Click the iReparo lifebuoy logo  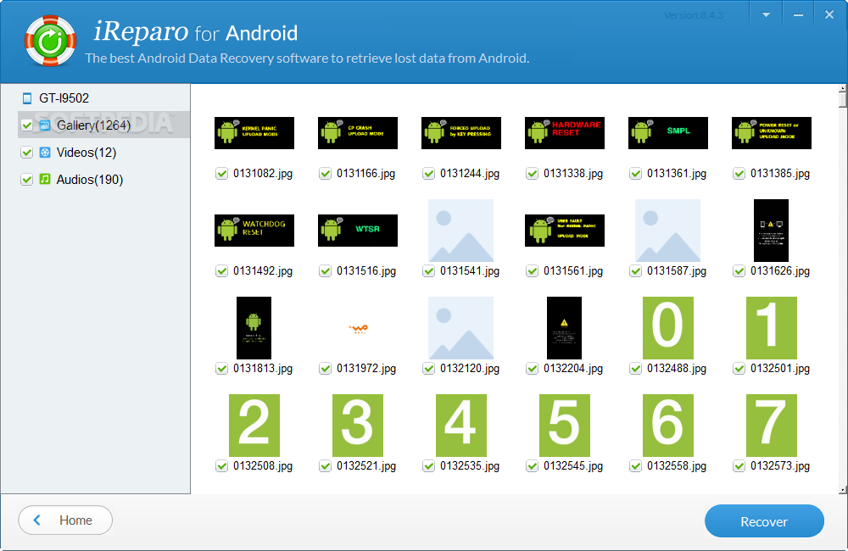[50, 41]
